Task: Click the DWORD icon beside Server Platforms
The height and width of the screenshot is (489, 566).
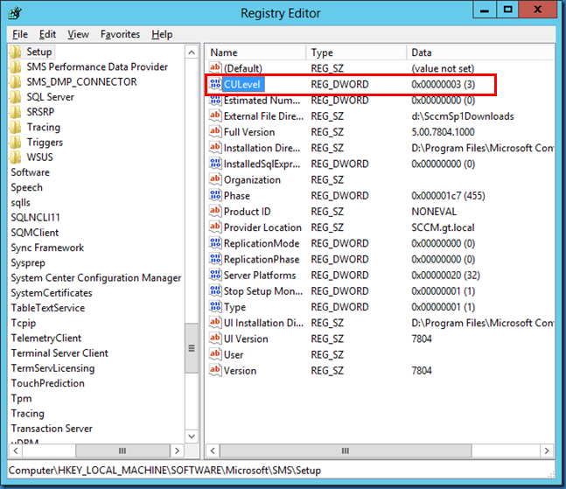Action: click(x=215, y=275)
